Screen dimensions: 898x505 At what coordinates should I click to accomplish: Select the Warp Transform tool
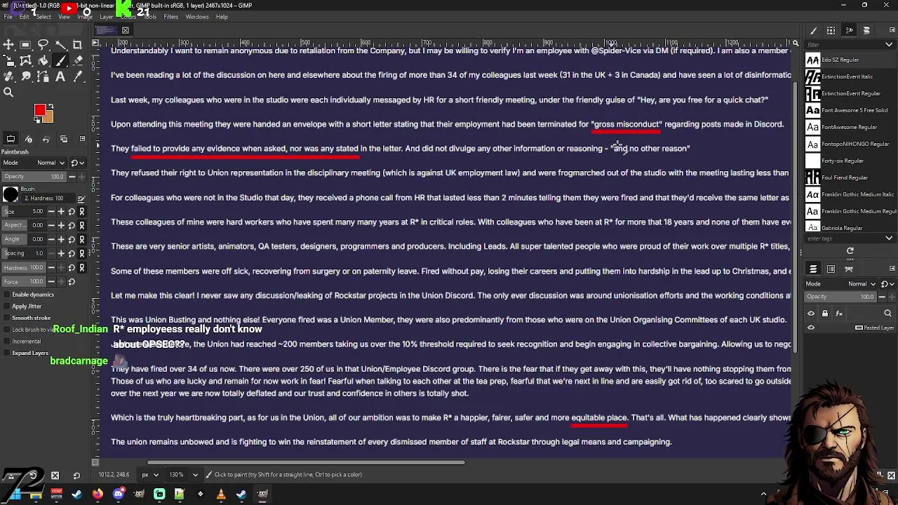26,61
